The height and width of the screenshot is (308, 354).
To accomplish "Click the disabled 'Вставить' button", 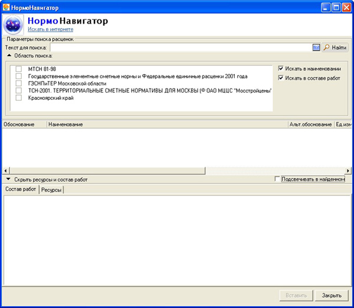I will coord(296,296).
